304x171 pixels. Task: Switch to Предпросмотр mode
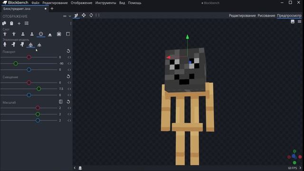pyautogui.click(x=289, y=16)
